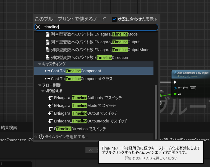
Task: Collapse the 切り替える subcategory
Action: 43,91
